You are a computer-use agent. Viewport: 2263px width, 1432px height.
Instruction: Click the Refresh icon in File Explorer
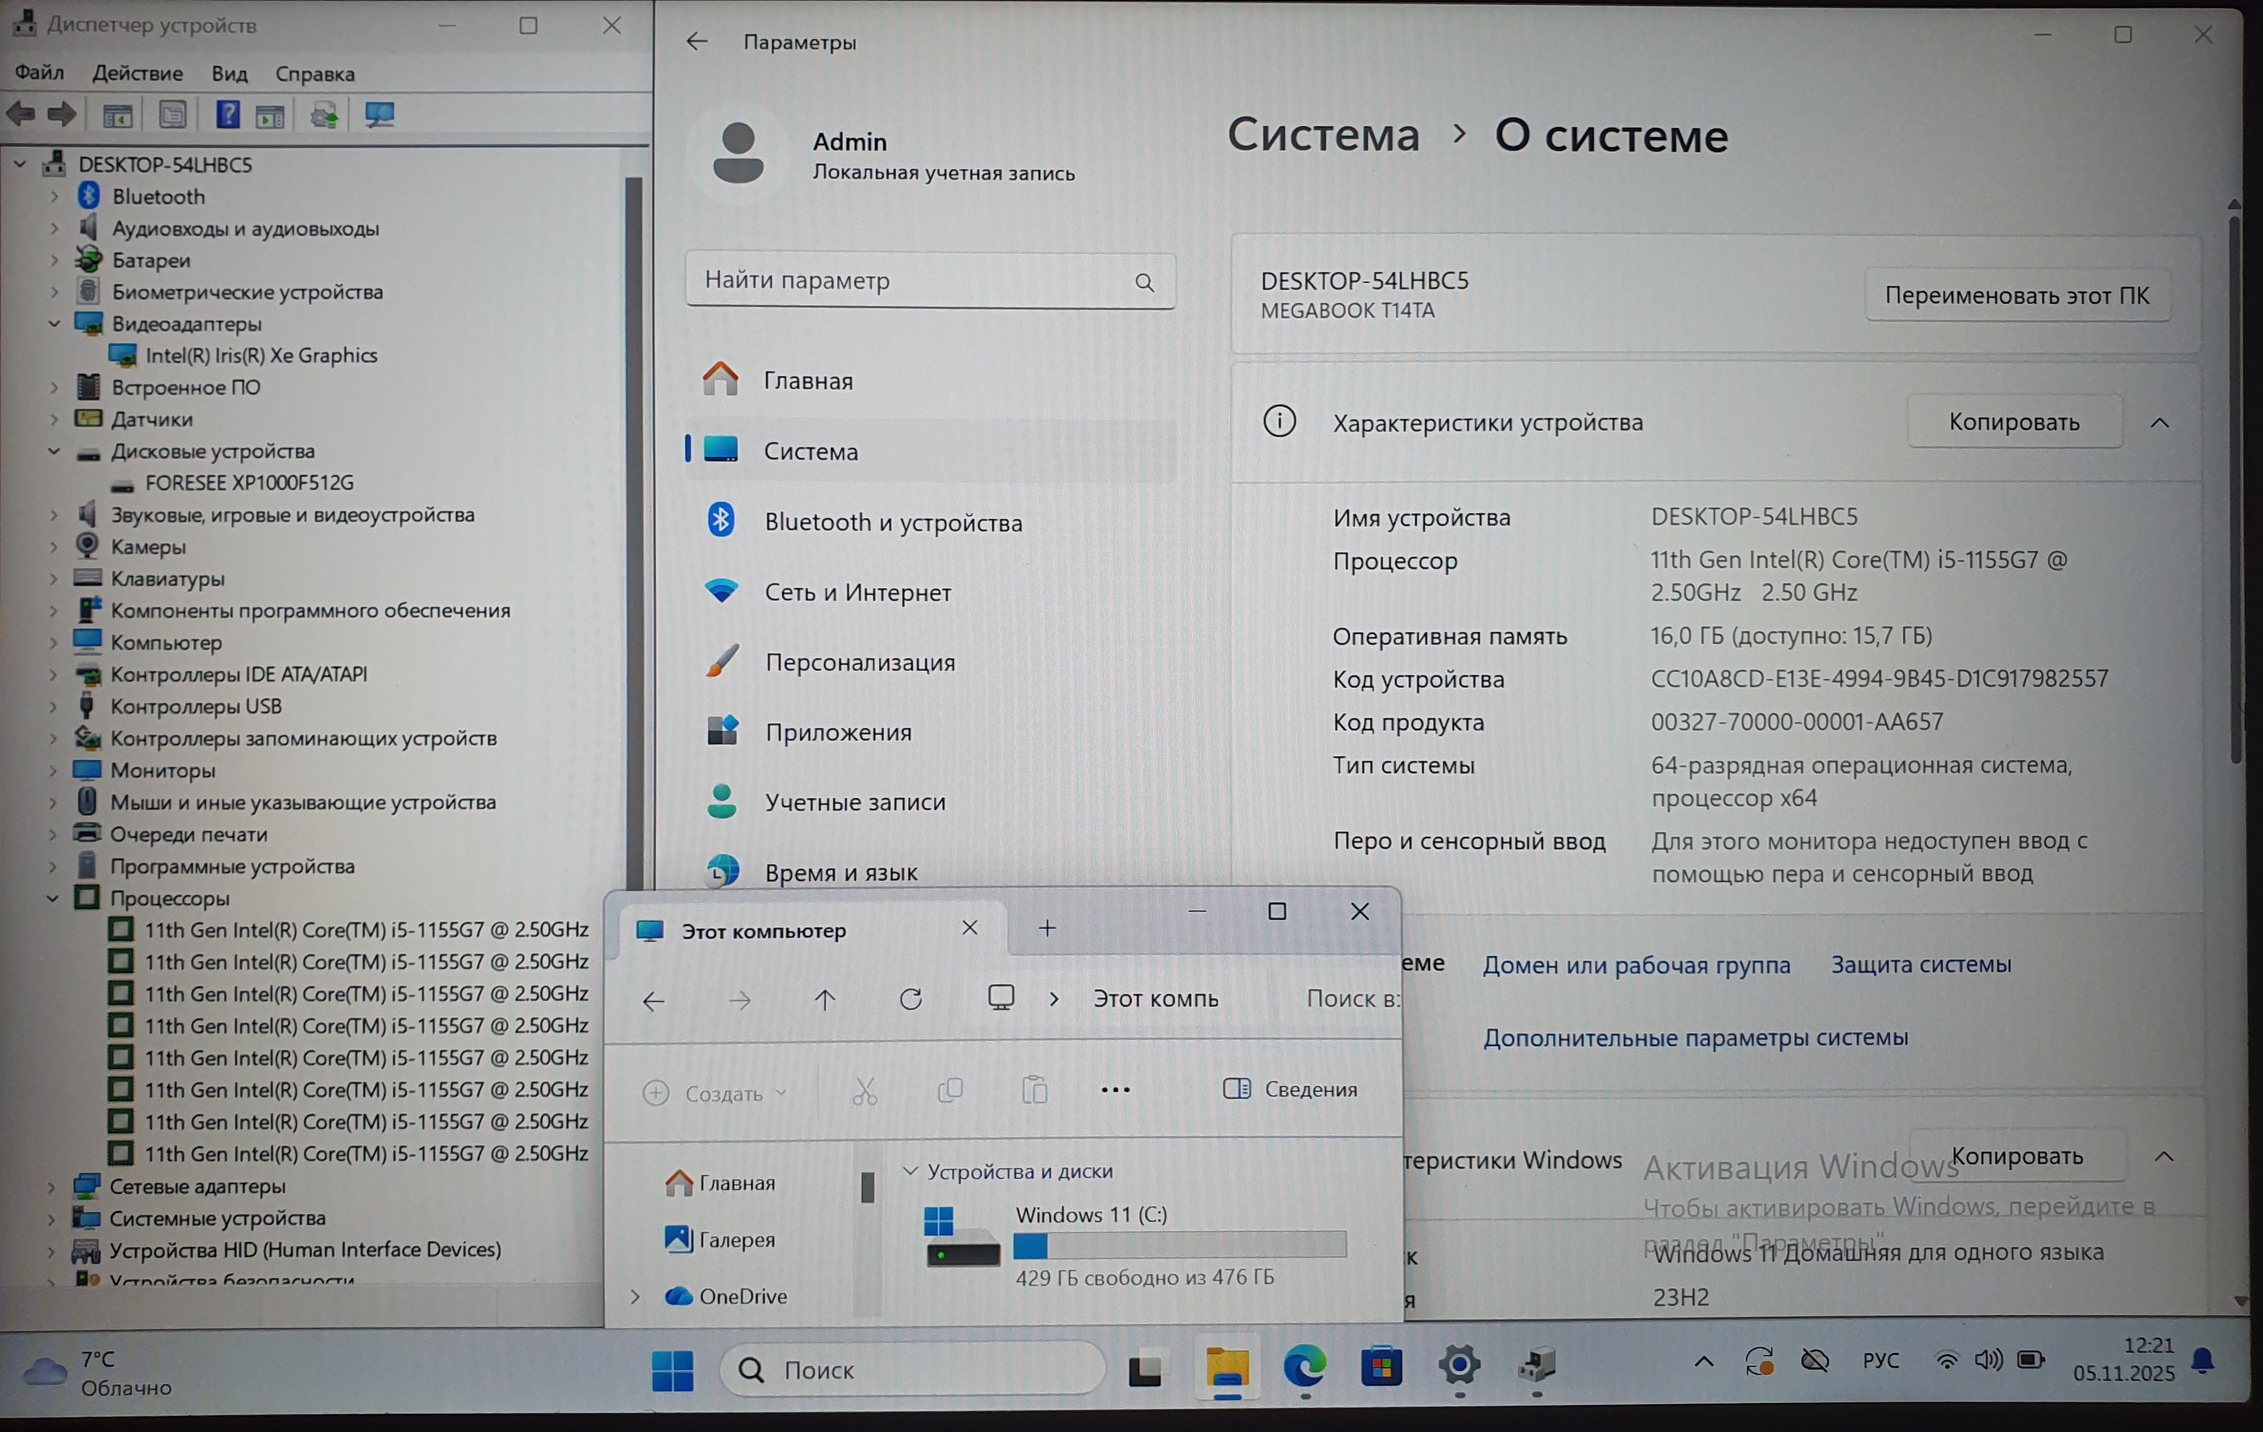[911, 999]
